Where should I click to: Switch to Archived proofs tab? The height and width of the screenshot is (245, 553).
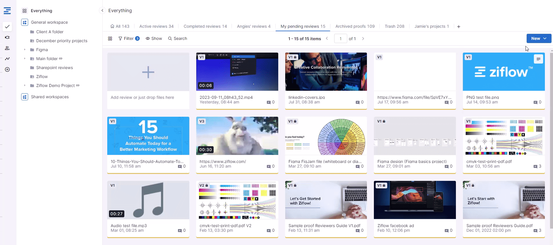coord(355,26)
